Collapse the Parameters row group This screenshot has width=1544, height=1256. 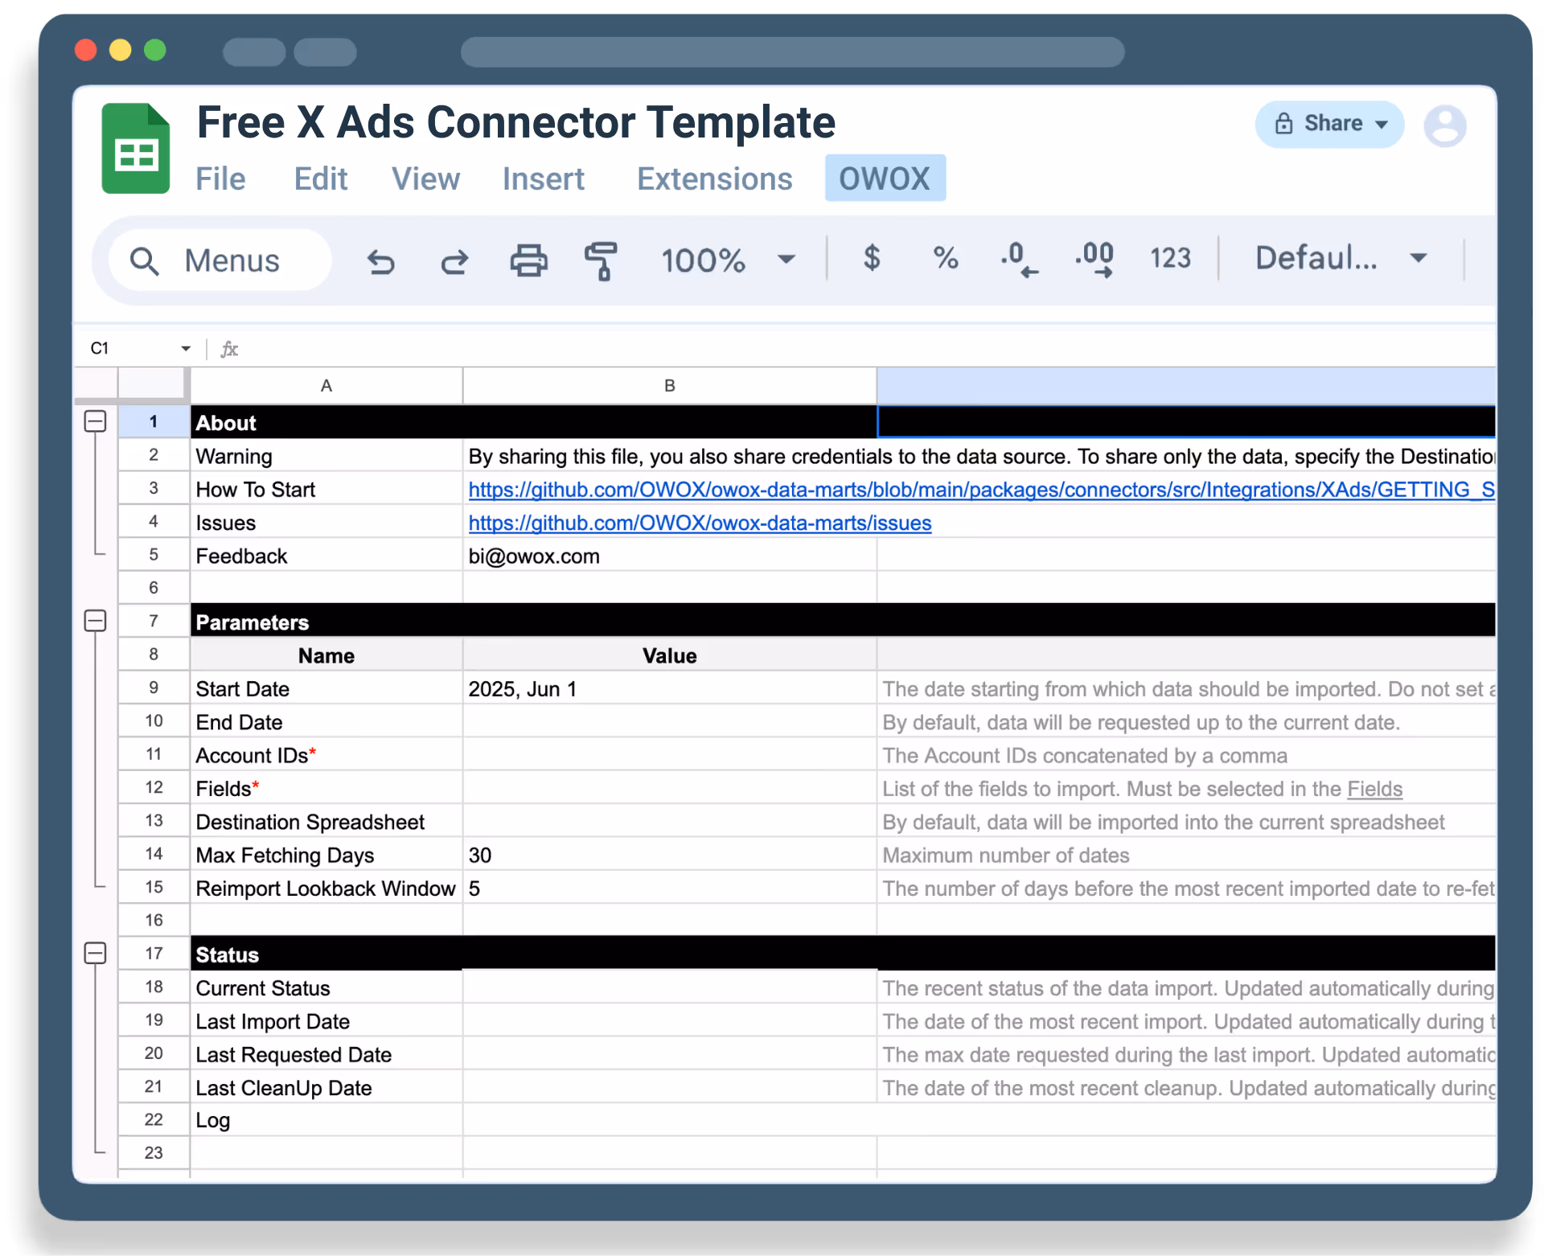point(95,621)
